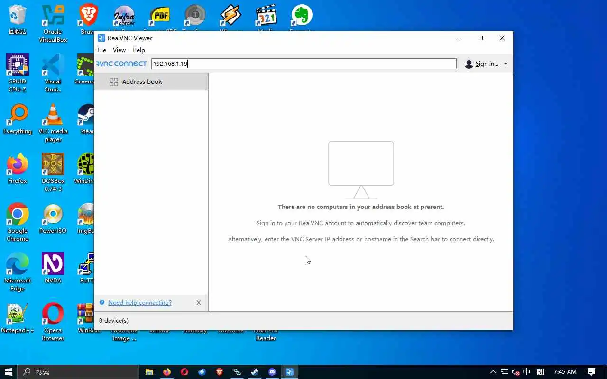Focus the VNC Server address search bar
607x379 pixels.
click(x=303, y=63)
